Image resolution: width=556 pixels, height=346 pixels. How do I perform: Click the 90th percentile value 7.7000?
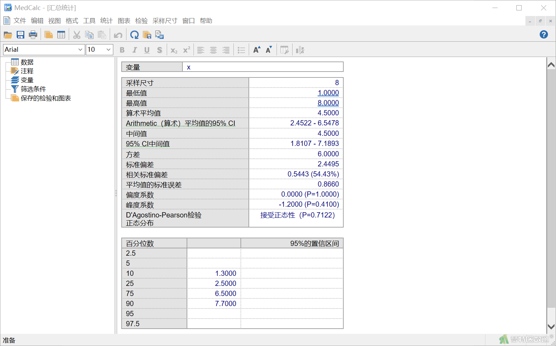pyautogui.click(x=226, y=304)
